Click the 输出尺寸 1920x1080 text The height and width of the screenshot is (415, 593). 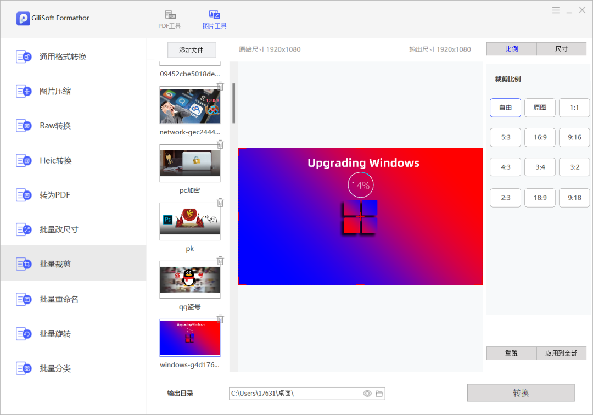pyautogui.click(x=440, y=49)
